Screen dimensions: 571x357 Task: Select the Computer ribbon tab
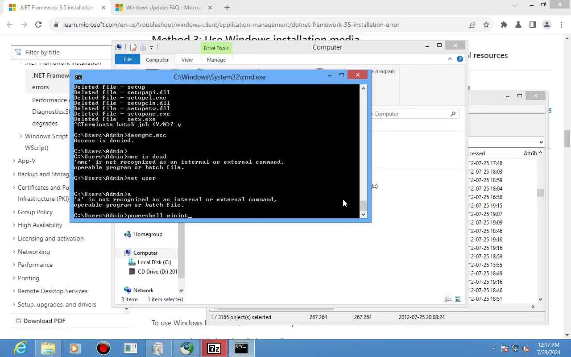(157, 60)
